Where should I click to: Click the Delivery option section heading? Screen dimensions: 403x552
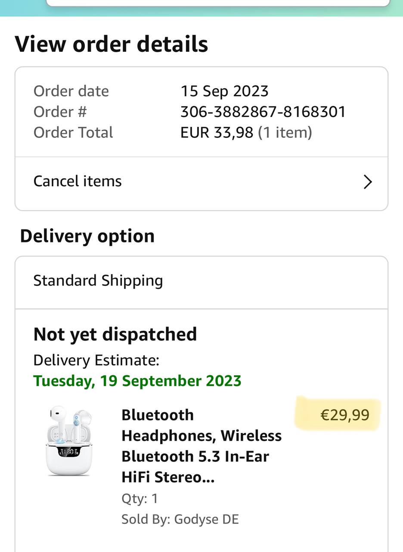87,236
